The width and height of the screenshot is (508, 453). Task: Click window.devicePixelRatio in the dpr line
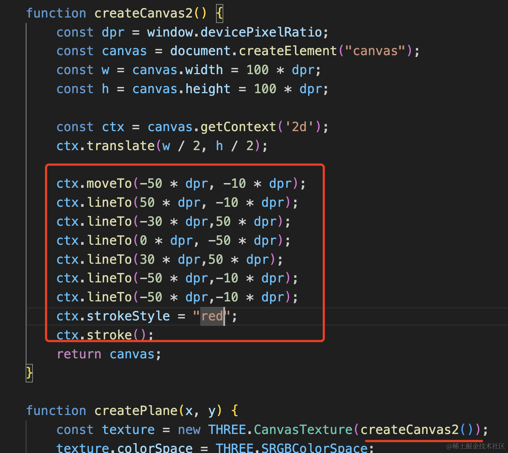[x=235, y=32]
